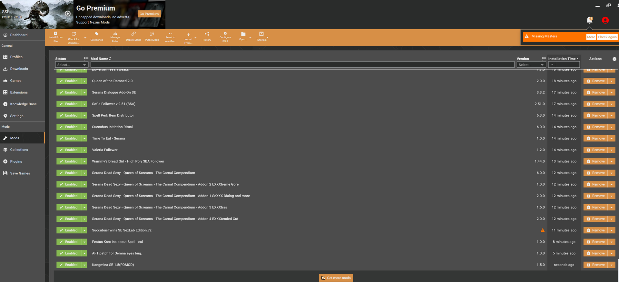Toggle Enabled for Kangmina SE 1.5(FOMOD)
The image size is (619, 282).
(69, 265)
